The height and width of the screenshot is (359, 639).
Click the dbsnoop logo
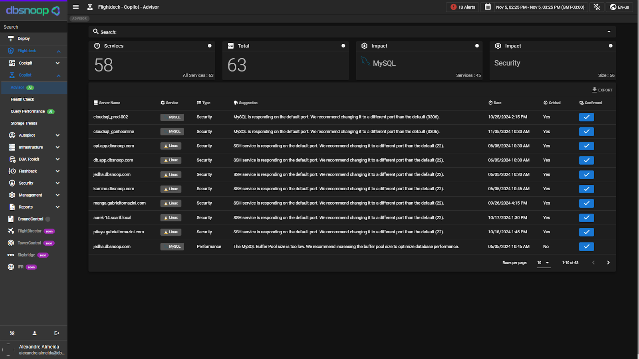pyautogui.click(x=33, y=11)
